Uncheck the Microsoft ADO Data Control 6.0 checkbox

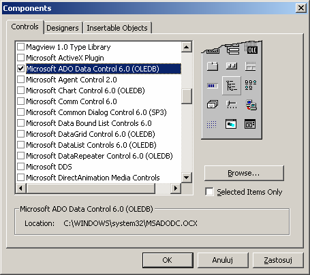click(x=21, y=69)
